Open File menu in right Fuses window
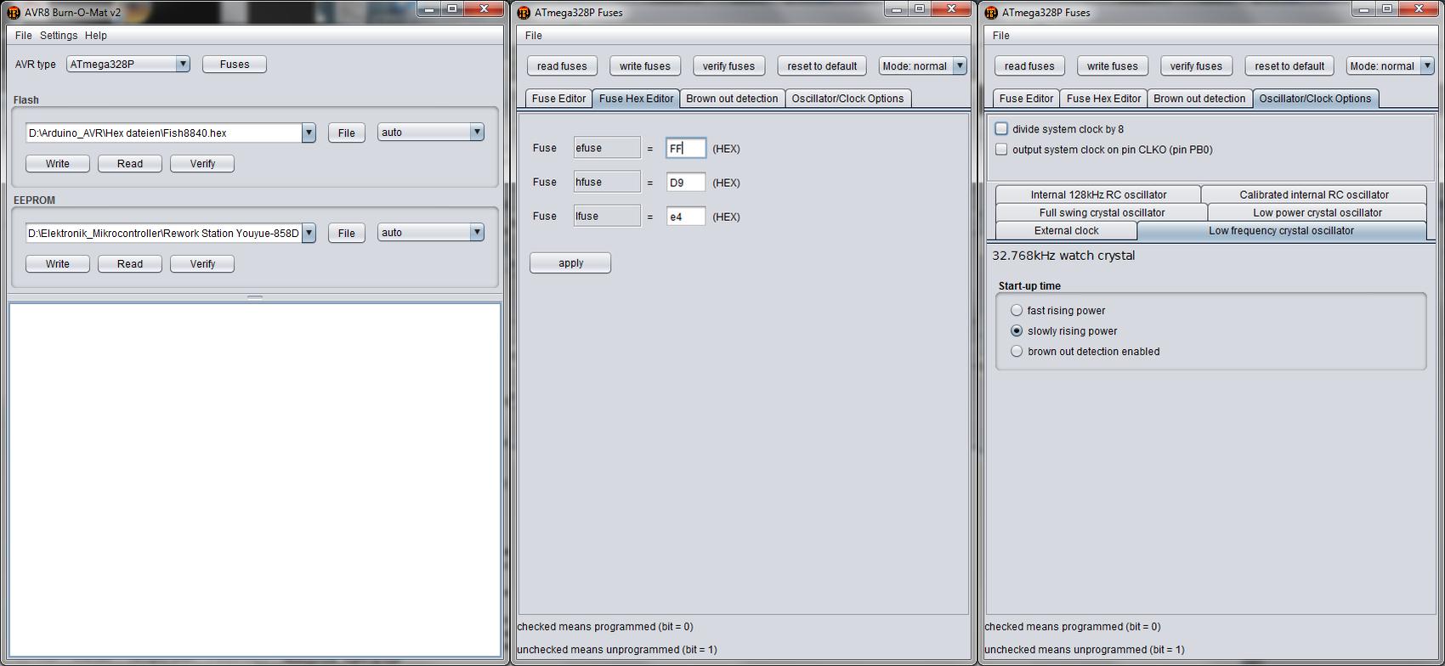The height and width of the screenshot is (666, 1445). point(1001,36)
